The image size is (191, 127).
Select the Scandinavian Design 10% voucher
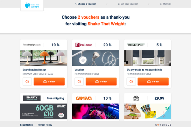pos(49,82)
